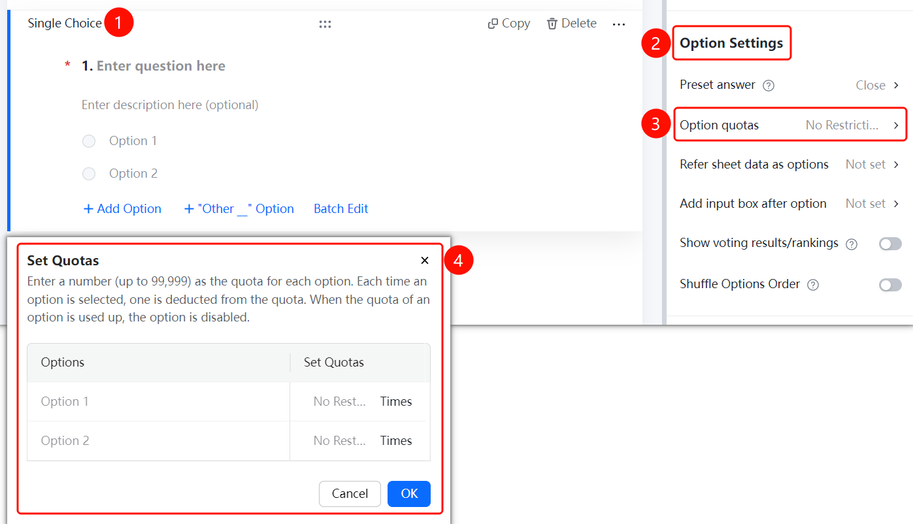Open Batch Edit for options
This screenshot has height=524, width=913.
pos(341,209)
